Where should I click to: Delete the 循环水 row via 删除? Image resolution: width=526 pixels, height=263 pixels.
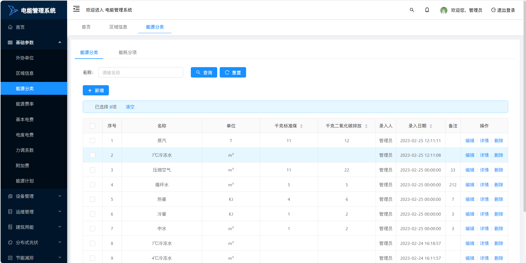point(499,185)
